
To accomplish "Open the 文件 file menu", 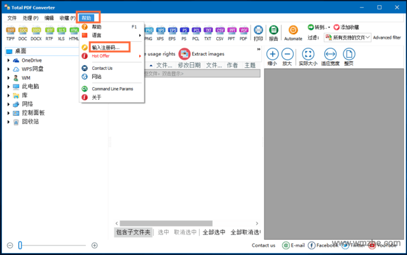I will click(12, 18).
